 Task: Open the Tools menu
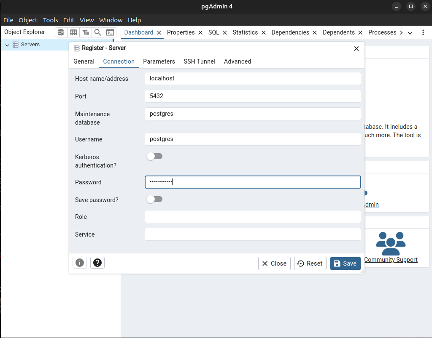50,20
